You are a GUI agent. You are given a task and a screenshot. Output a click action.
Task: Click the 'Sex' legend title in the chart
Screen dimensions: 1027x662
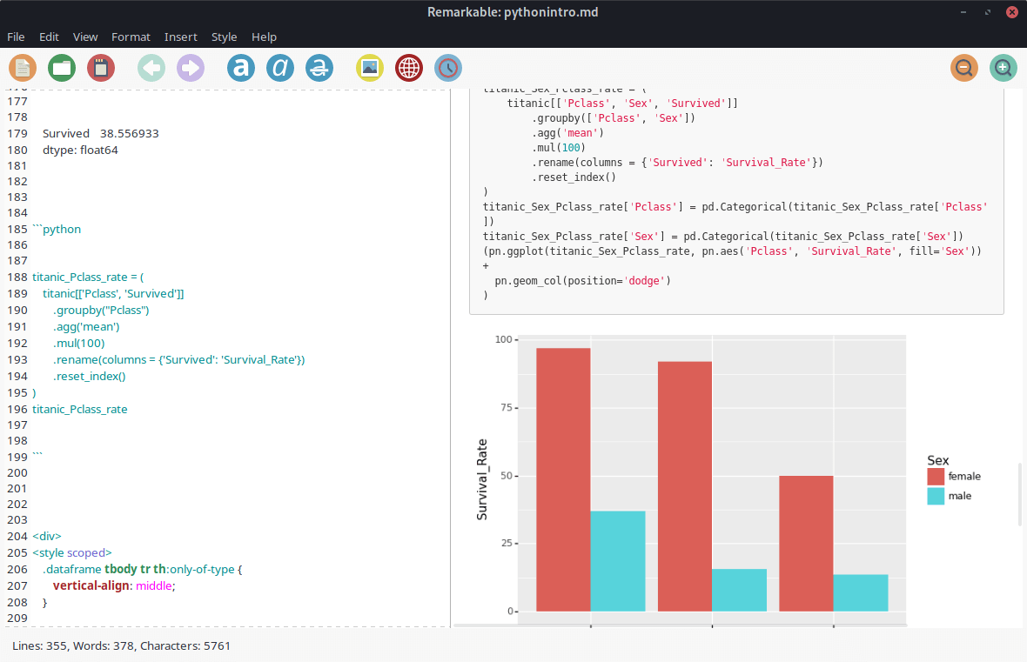point(938,460)
